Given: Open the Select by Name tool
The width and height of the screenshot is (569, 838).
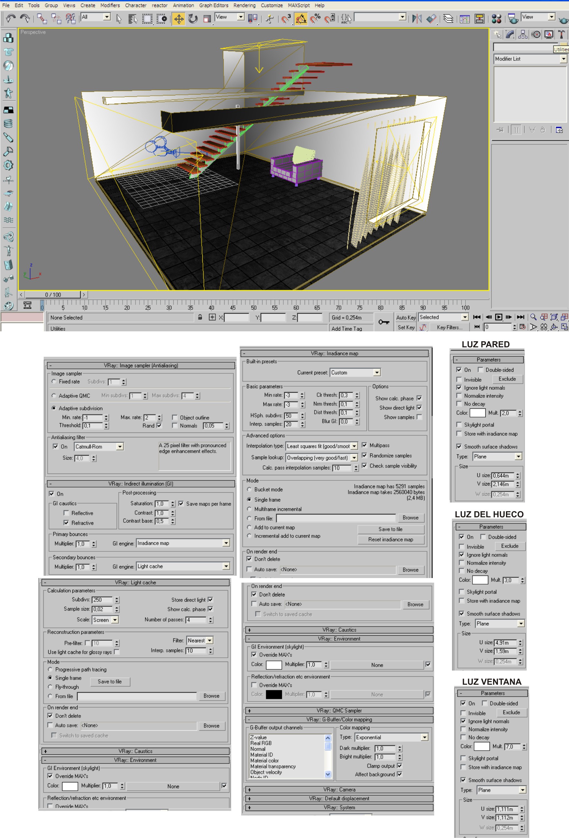Looking at the screenshot, I should coord(133,18).
